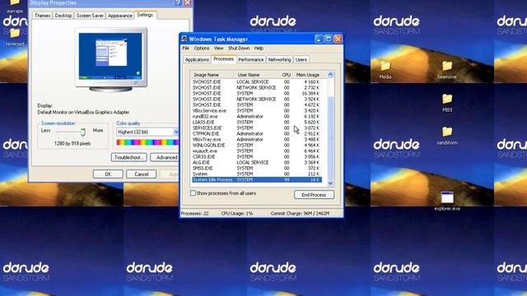This screenshot has height=296, width=527.
Task: Select the SERVICES.EXE process
Action: (256, 128)
